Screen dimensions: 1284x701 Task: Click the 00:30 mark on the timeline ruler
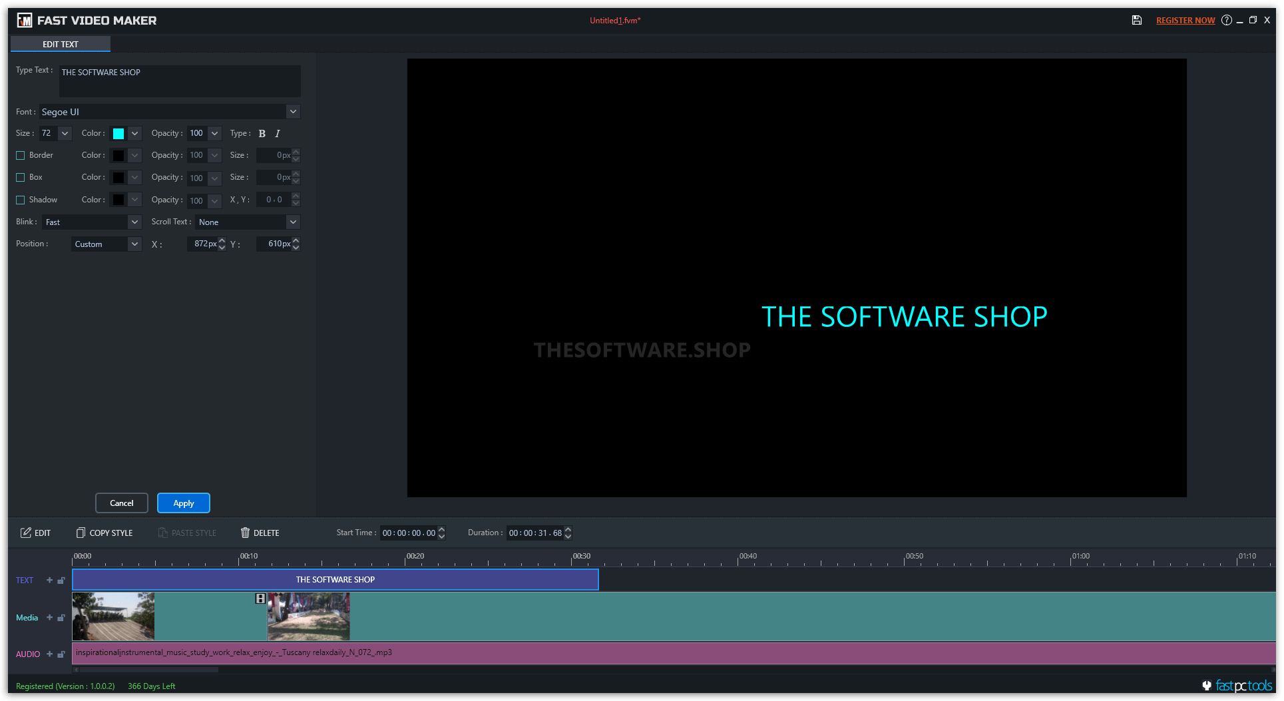click(x=581, y=556)
